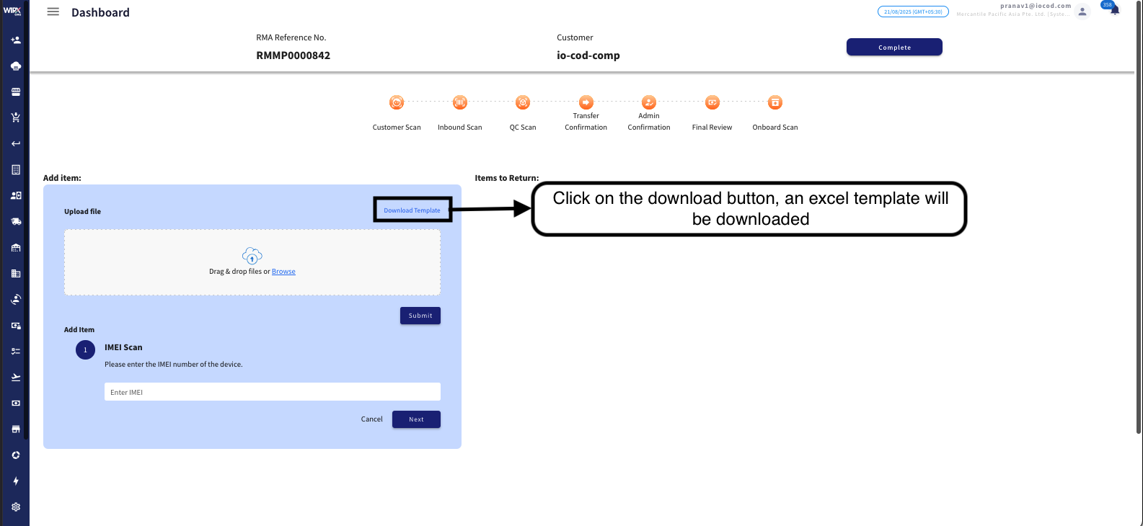Image resolution: width=1143 pixels, height=526 pixels.
Task: Click the lightning bolt icon in sidebar
Action: coord(16,481)
